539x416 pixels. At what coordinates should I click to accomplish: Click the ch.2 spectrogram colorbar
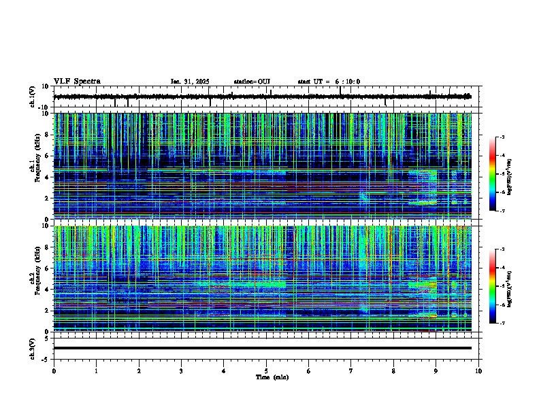click(x=492, y=286)
